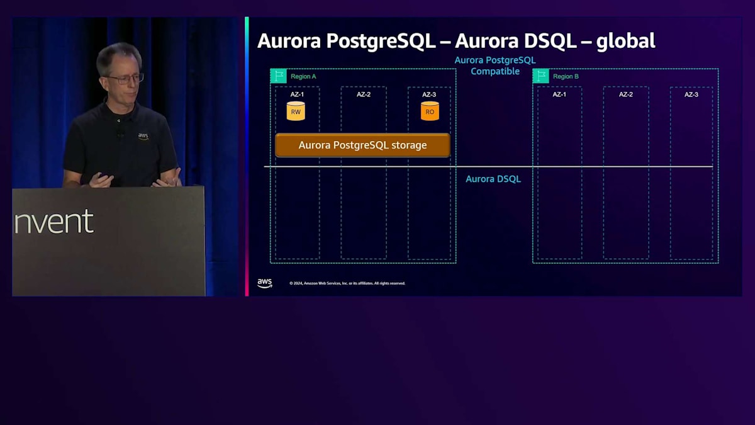Click the AZ-3 label in Region B
The height and width of the screenshot is (425, 755).
coord(691,94)
